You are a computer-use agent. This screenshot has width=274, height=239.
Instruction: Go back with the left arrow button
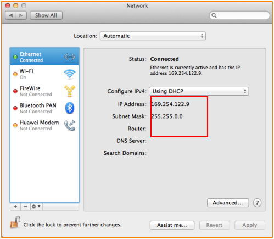click(11, 15)
